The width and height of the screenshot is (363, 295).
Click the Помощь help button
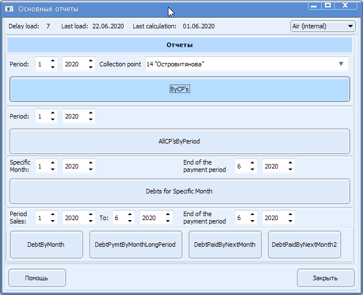37,278
